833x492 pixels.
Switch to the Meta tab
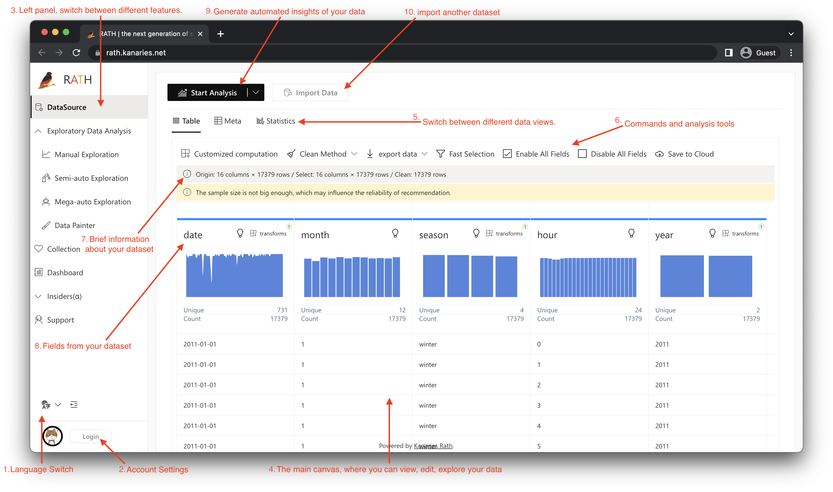tap(228, 121)
